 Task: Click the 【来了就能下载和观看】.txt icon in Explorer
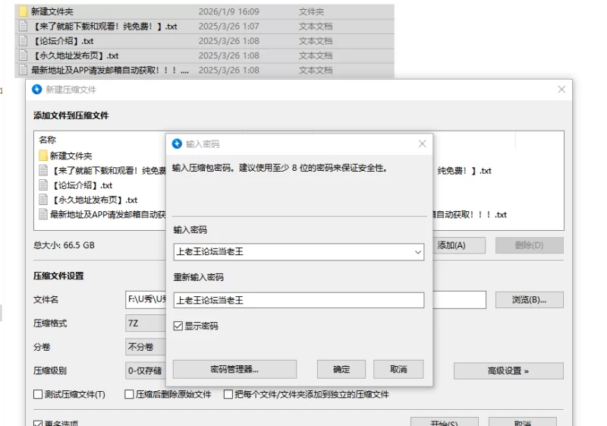click(x=24, y=27)
